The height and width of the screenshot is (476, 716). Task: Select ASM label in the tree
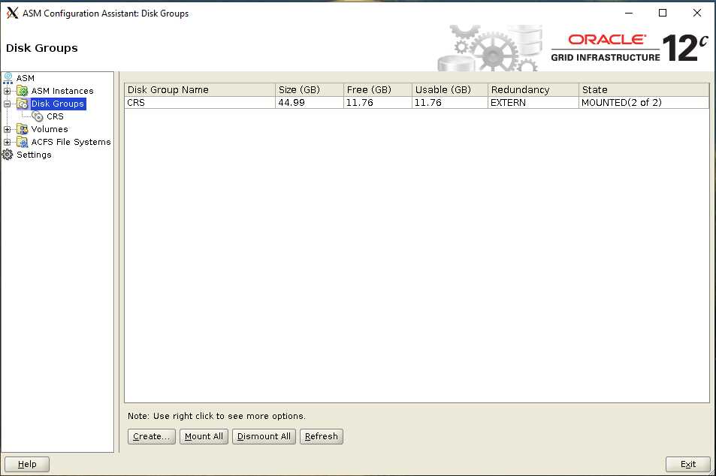(26, 78)
